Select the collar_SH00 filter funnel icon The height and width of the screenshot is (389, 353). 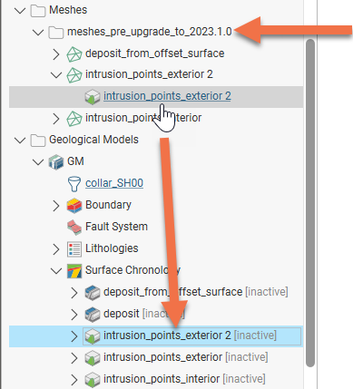pos(74,184)
